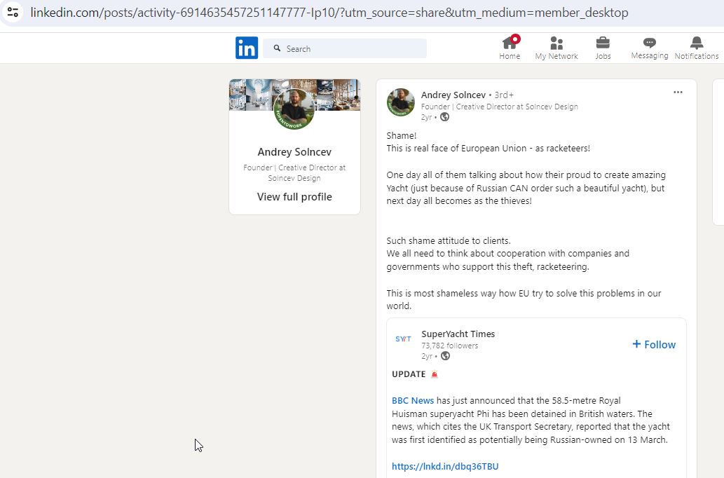Click 'Founder | Creative Director at Solncev Design' in post header
This screenshot has width=724, height=478.
tap(500, 107)
